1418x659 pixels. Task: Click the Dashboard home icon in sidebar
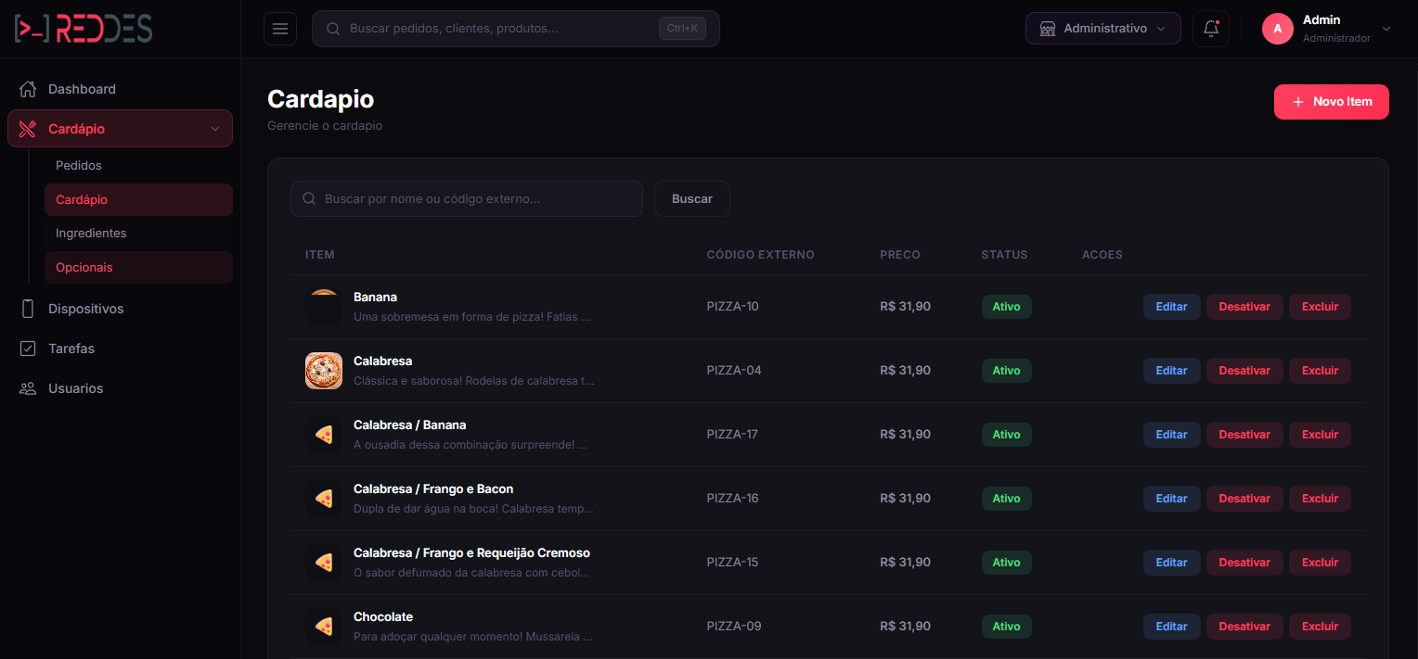pyautogui.click(x=28, y=89)
